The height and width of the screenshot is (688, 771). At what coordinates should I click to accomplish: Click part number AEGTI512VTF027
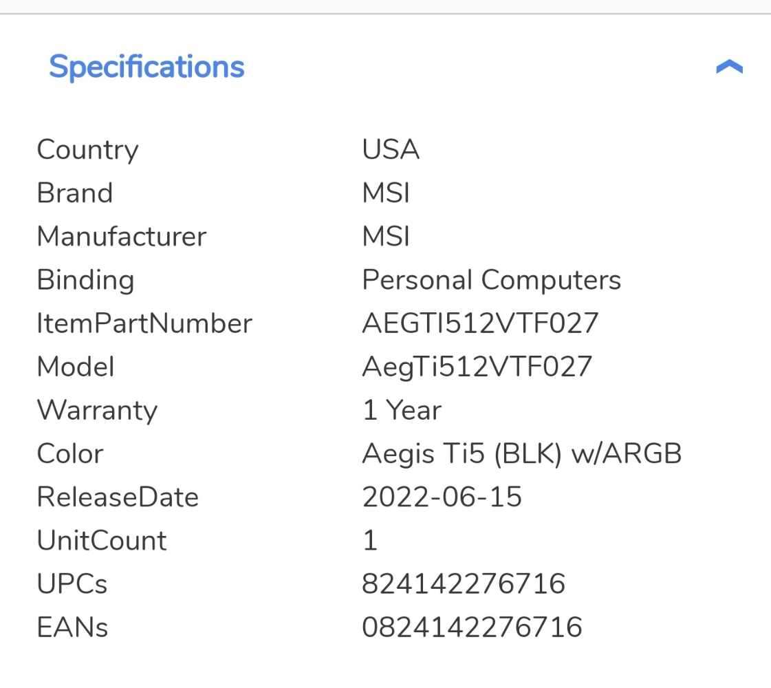click(480, 323)
